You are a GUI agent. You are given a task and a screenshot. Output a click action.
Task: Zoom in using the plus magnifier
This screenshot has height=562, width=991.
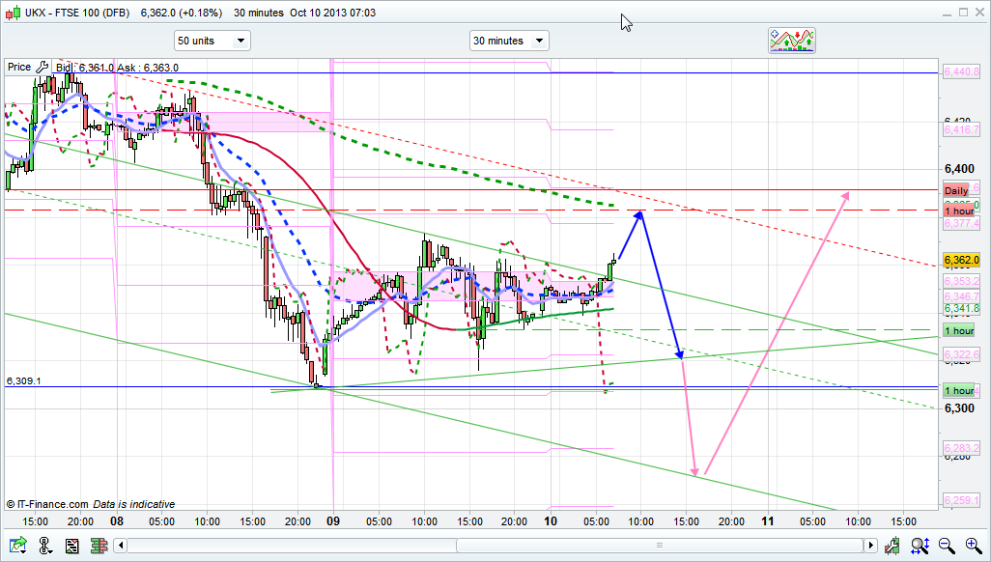[x=971, y=547]
